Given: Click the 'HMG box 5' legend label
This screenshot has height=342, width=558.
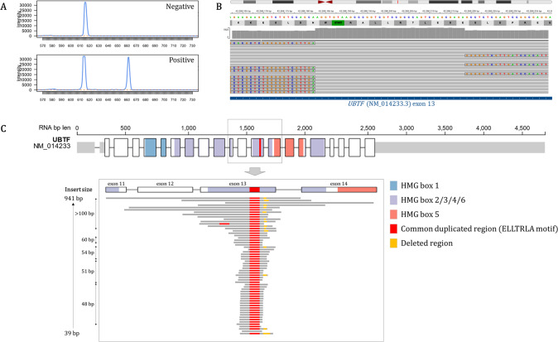Looking at the screenshot, I should tap(420, 214).
